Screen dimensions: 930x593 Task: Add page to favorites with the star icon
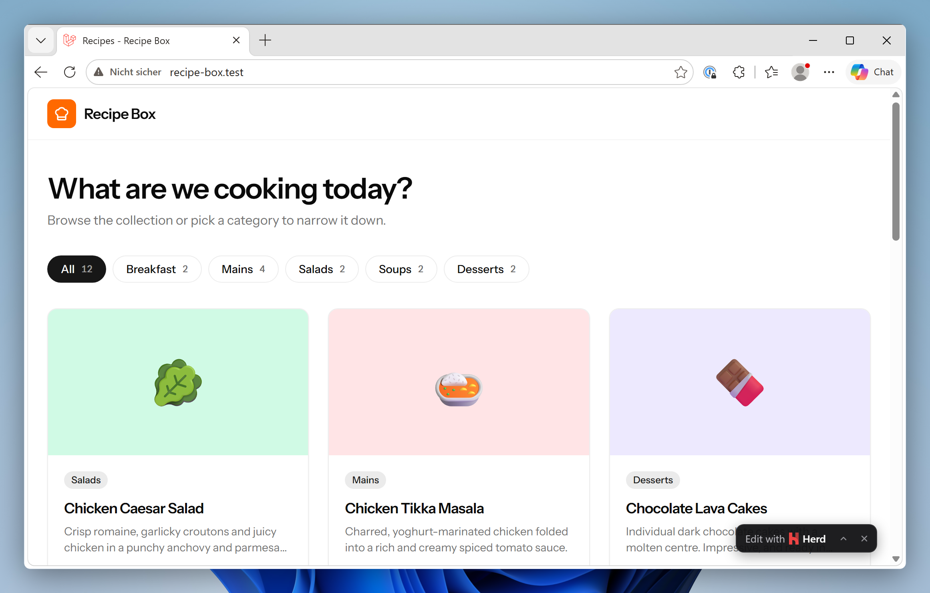tap(680, 72)
